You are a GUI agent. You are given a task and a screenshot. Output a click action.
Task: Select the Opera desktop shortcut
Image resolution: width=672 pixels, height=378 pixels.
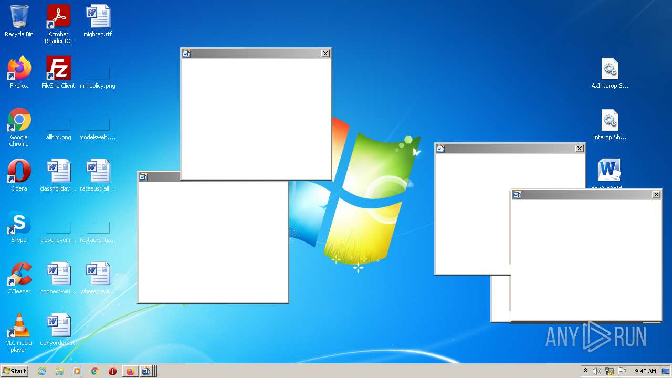coord(19,175)
